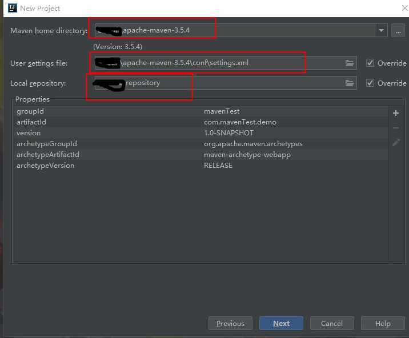Add a new property with plus icon
This screenshot has width=409, height=338.
(396, 113)
